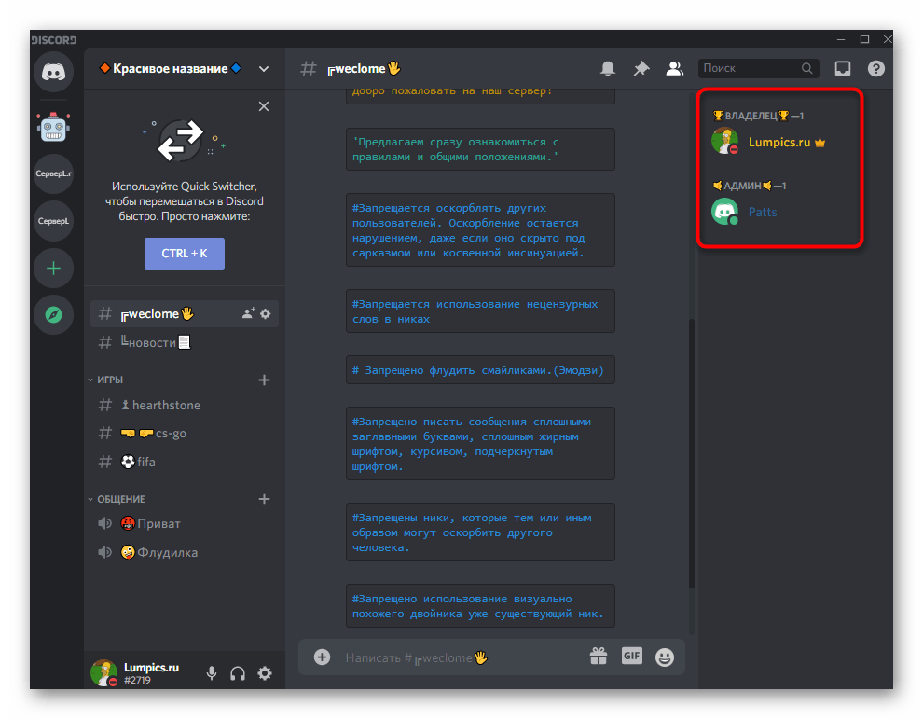Open the emoji picker in message bar
Screen dimensions: 923x719
pos(664,657)
